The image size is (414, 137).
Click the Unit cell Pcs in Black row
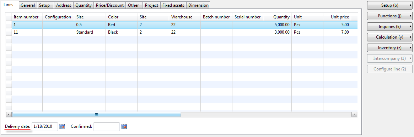click(x=307, y=32)
